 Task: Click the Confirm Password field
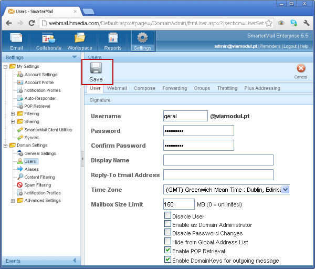198,146
